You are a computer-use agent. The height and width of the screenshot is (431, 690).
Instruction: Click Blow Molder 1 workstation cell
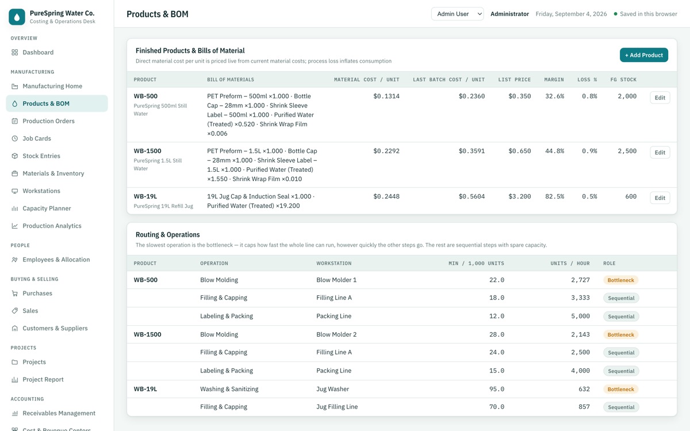336,280
